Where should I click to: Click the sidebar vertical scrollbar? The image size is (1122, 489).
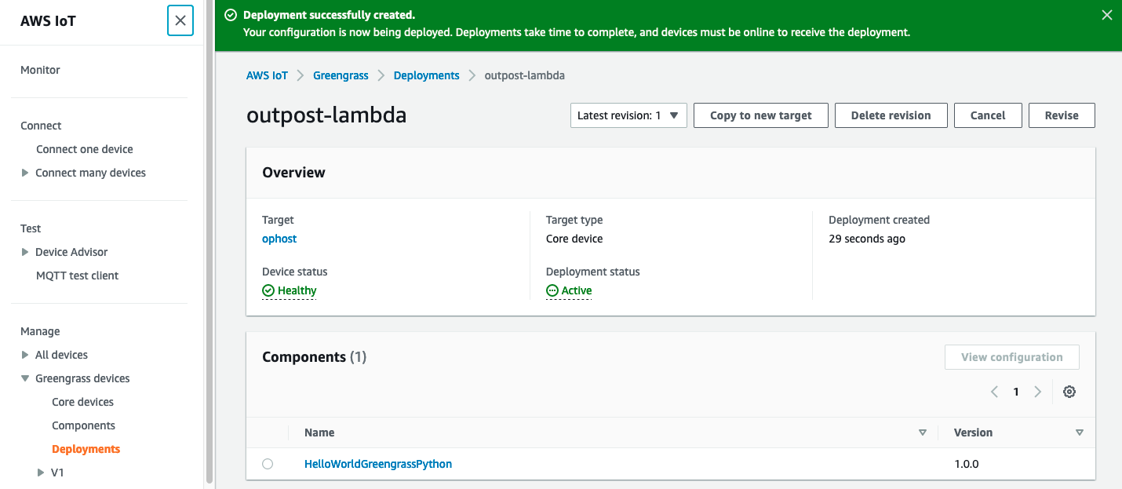pos(209,235)
